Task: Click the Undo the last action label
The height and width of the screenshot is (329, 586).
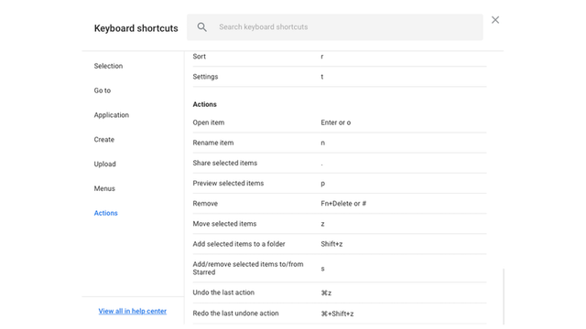Action: click(223, 292)
